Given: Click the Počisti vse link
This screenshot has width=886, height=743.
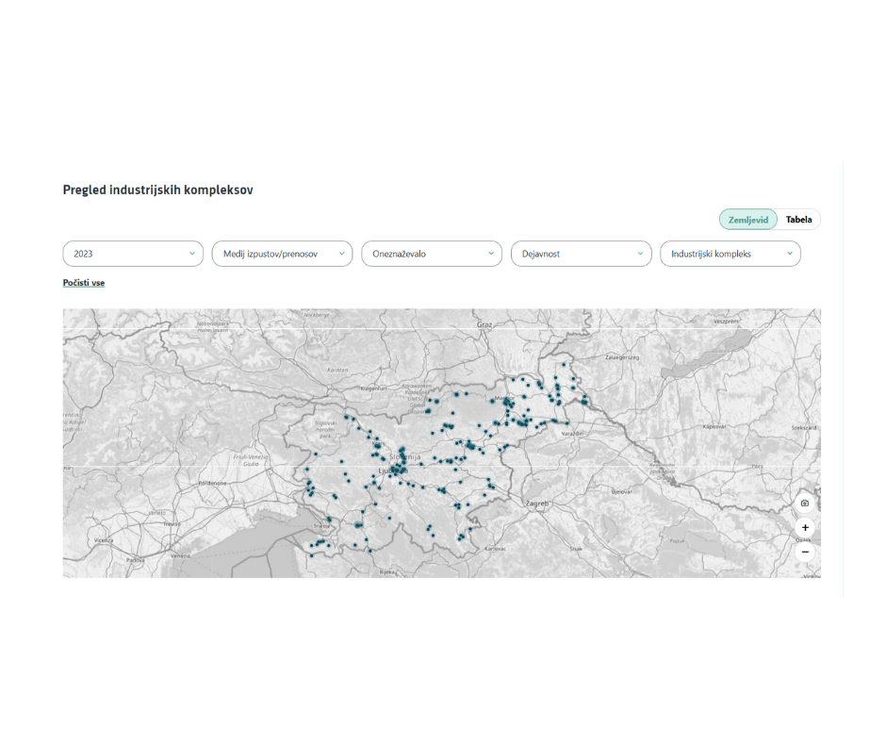Looking at the screenshot, I should tap(84, 283).
